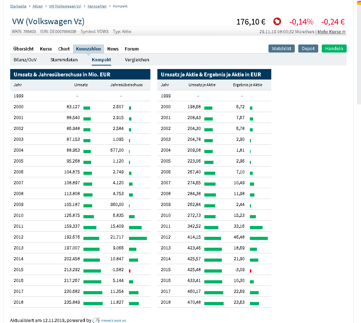Open the Startseite breadcrumb link

pos(18,6)
